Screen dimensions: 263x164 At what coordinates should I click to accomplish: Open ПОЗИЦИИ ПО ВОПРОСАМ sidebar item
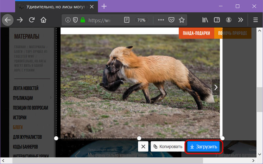31,108
